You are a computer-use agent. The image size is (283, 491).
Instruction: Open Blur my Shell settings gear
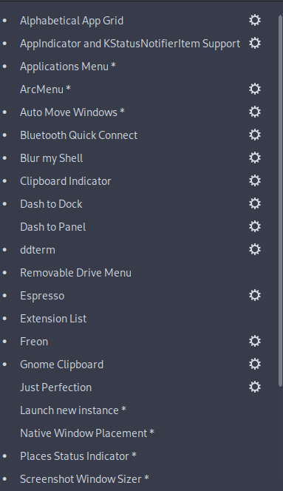click(x=255, y=158)
